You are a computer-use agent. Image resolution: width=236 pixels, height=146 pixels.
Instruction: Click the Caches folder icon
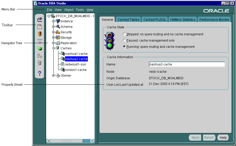(57, 48)
